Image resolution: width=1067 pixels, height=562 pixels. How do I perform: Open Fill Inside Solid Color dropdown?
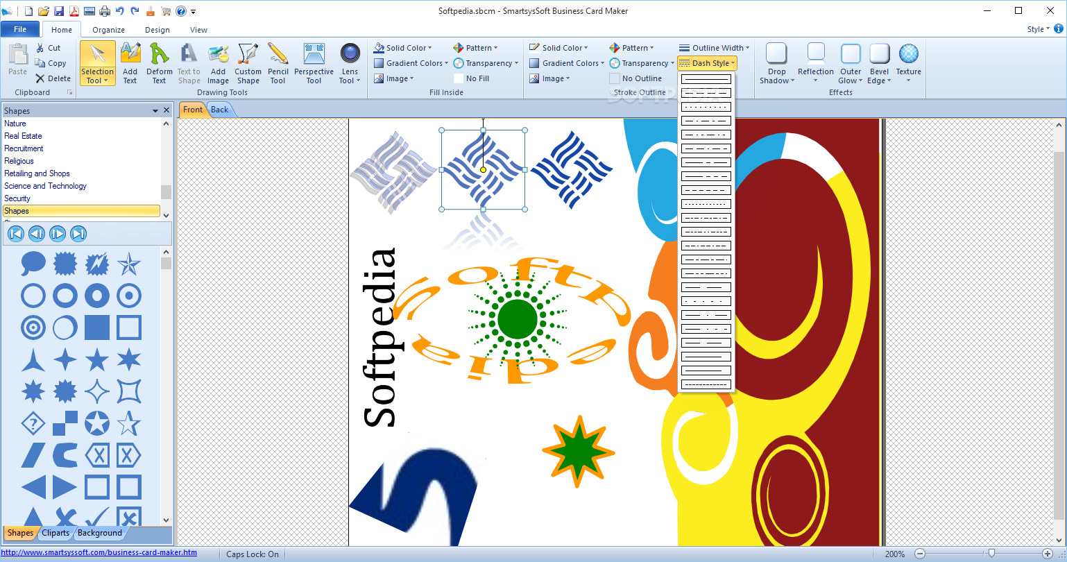coord(402,48)
